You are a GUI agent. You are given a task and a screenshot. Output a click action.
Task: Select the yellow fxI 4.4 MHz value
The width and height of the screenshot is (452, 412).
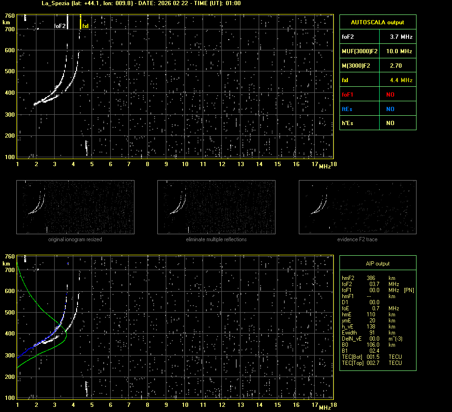click(x=401, y=80)
